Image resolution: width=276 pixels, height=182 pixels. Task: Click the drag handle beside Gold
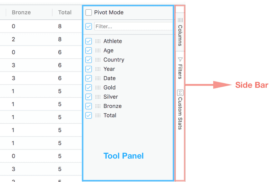[98, 88]
